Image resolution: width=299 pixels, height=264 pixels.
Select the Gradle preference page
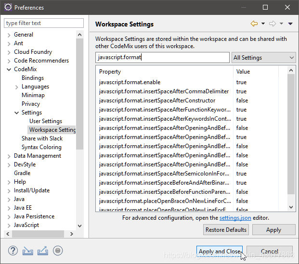[x=22, y=173]
